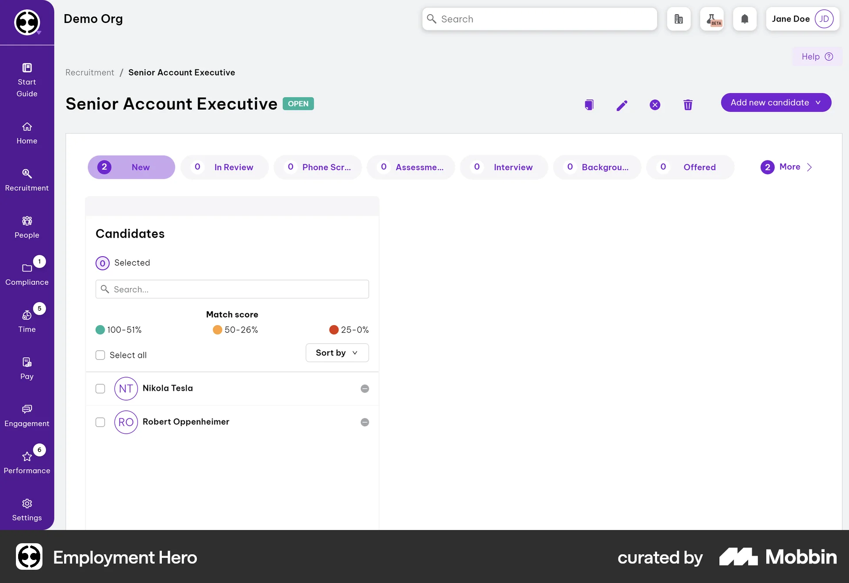Enable the Select all checkbox
Viewport: 849px width, 583px height.
pyautogui.click(x=100, y=355)
